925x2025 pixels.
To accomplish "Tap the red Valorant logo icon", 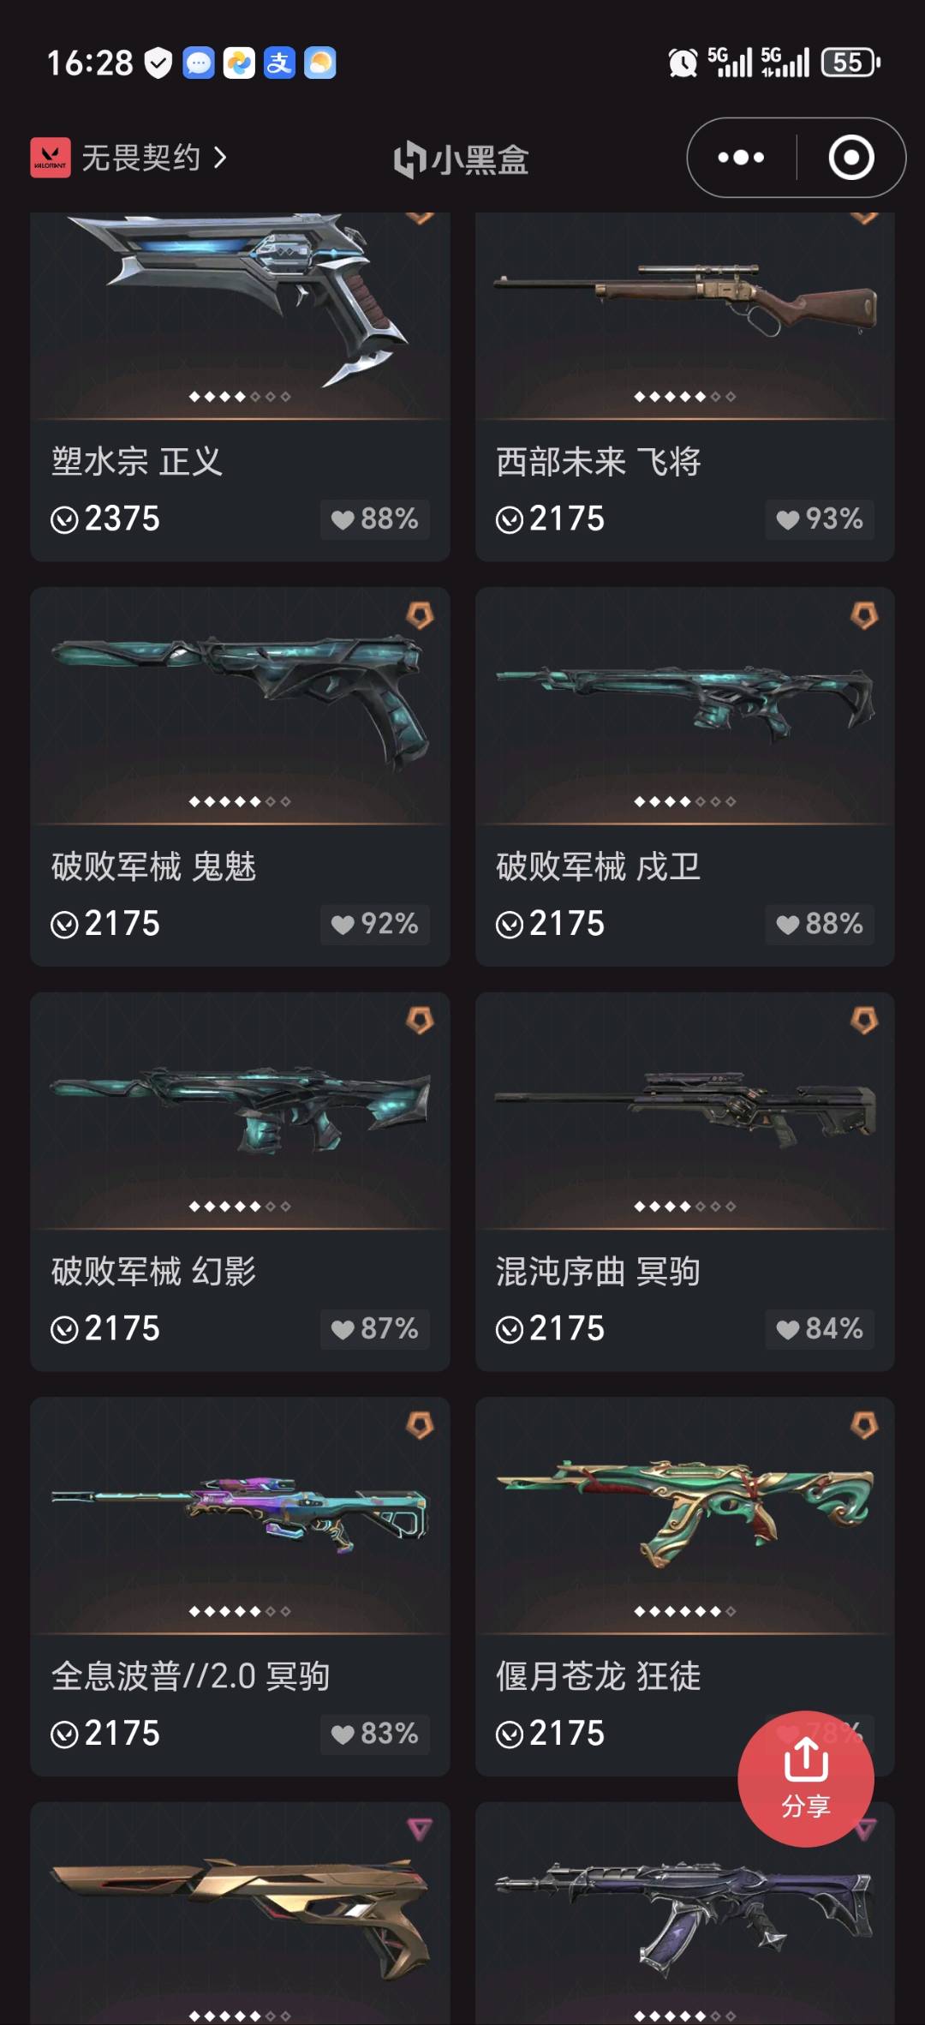I will click(x=51, y=158).
